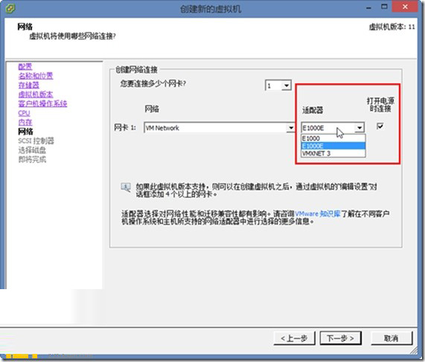Cancel the wizard with 取消 button
The height and width of the screenshot is (362, 425).
392,338
